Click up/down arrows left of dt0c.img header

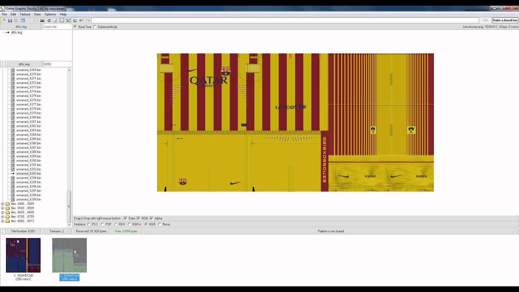click(2, 64)
